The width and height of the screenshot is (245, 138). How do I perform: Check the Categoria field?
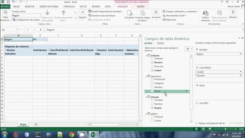152,83
